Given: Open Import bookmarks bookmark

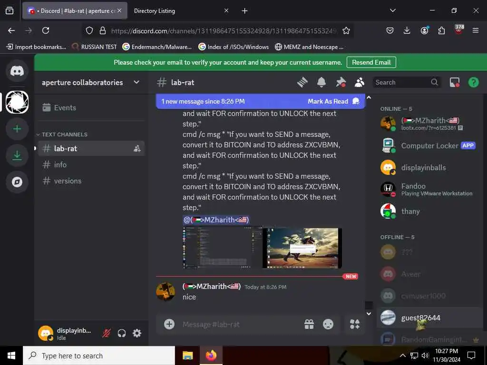Looking at the screenshot, I should 36,47.
